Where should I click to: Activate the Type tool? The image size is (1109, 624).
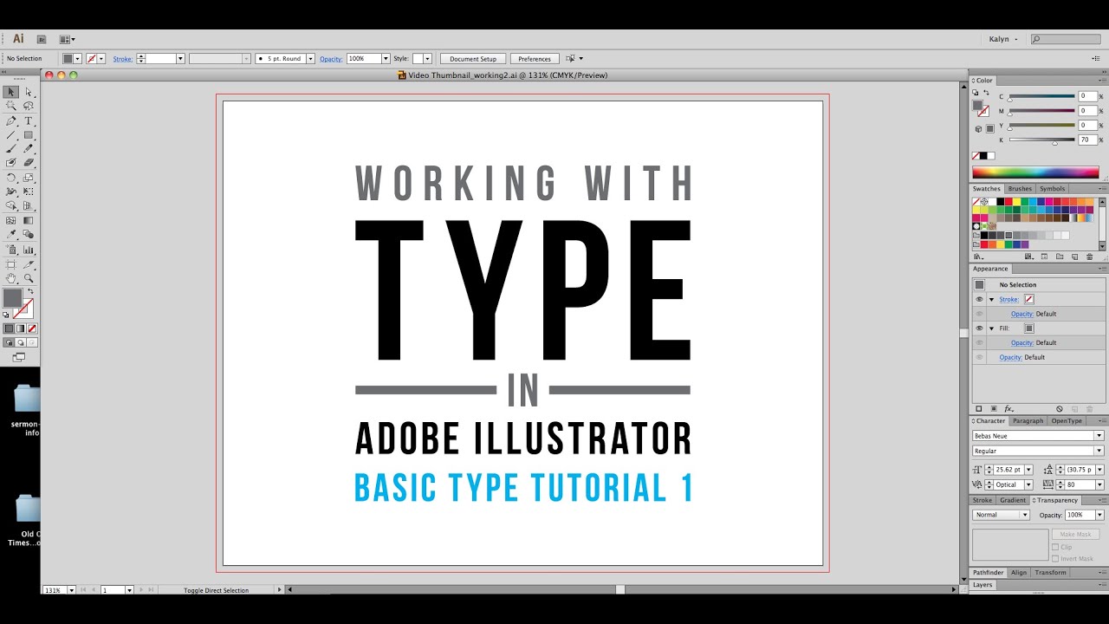[29, 120]
